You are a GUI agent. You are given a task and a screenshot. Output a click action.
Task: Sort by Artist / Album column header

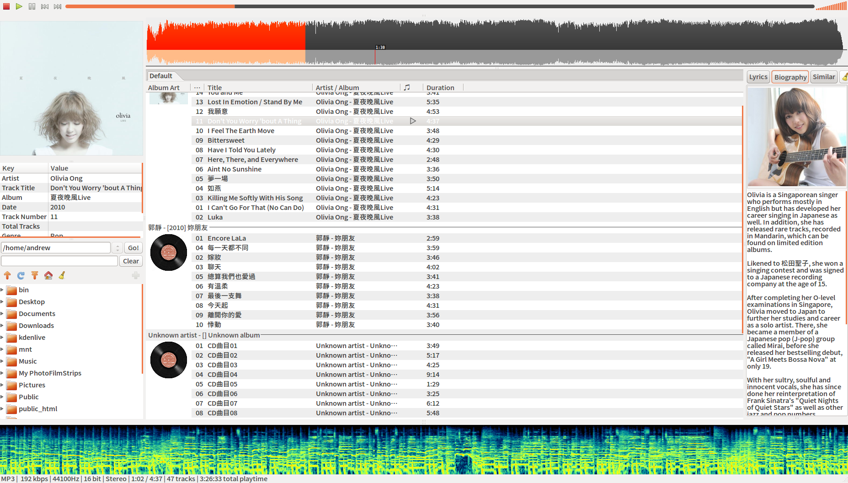(x=357, y=87)
